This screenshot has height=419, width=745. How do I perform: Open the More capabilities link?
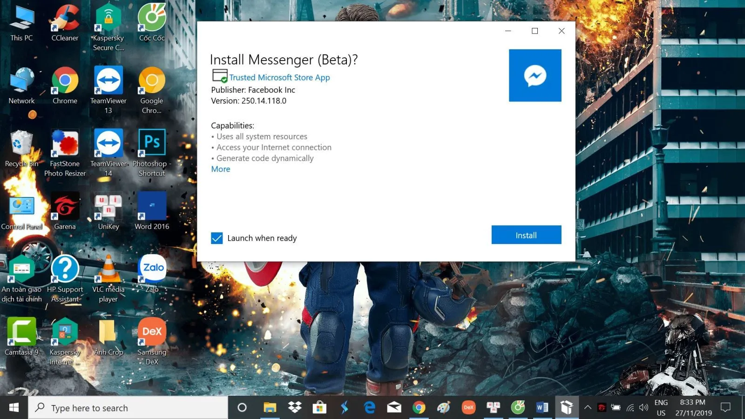tap(221, 169)
